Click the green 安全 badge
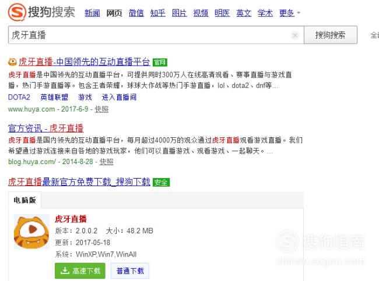The height and width of the screenshot is (281, 379). click(x=161, y=182)
